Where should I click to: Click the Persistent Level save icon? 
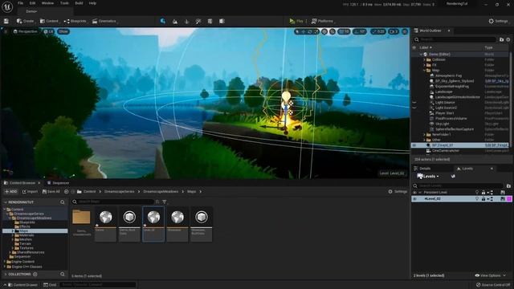click(x=503, y=193)
